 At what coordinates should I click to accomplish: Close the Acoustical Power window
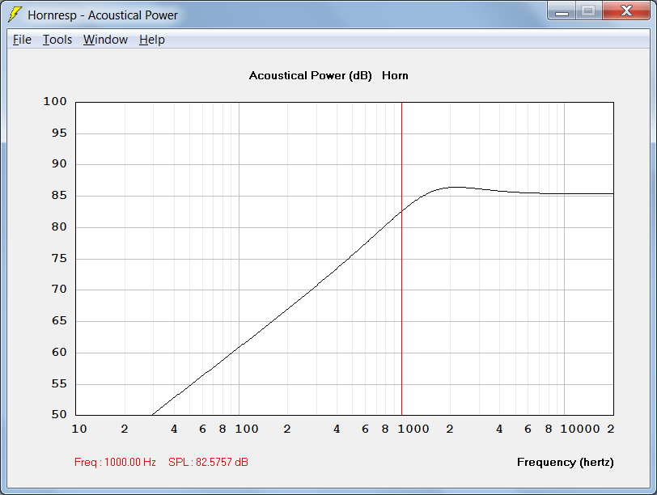click(626, 11)
